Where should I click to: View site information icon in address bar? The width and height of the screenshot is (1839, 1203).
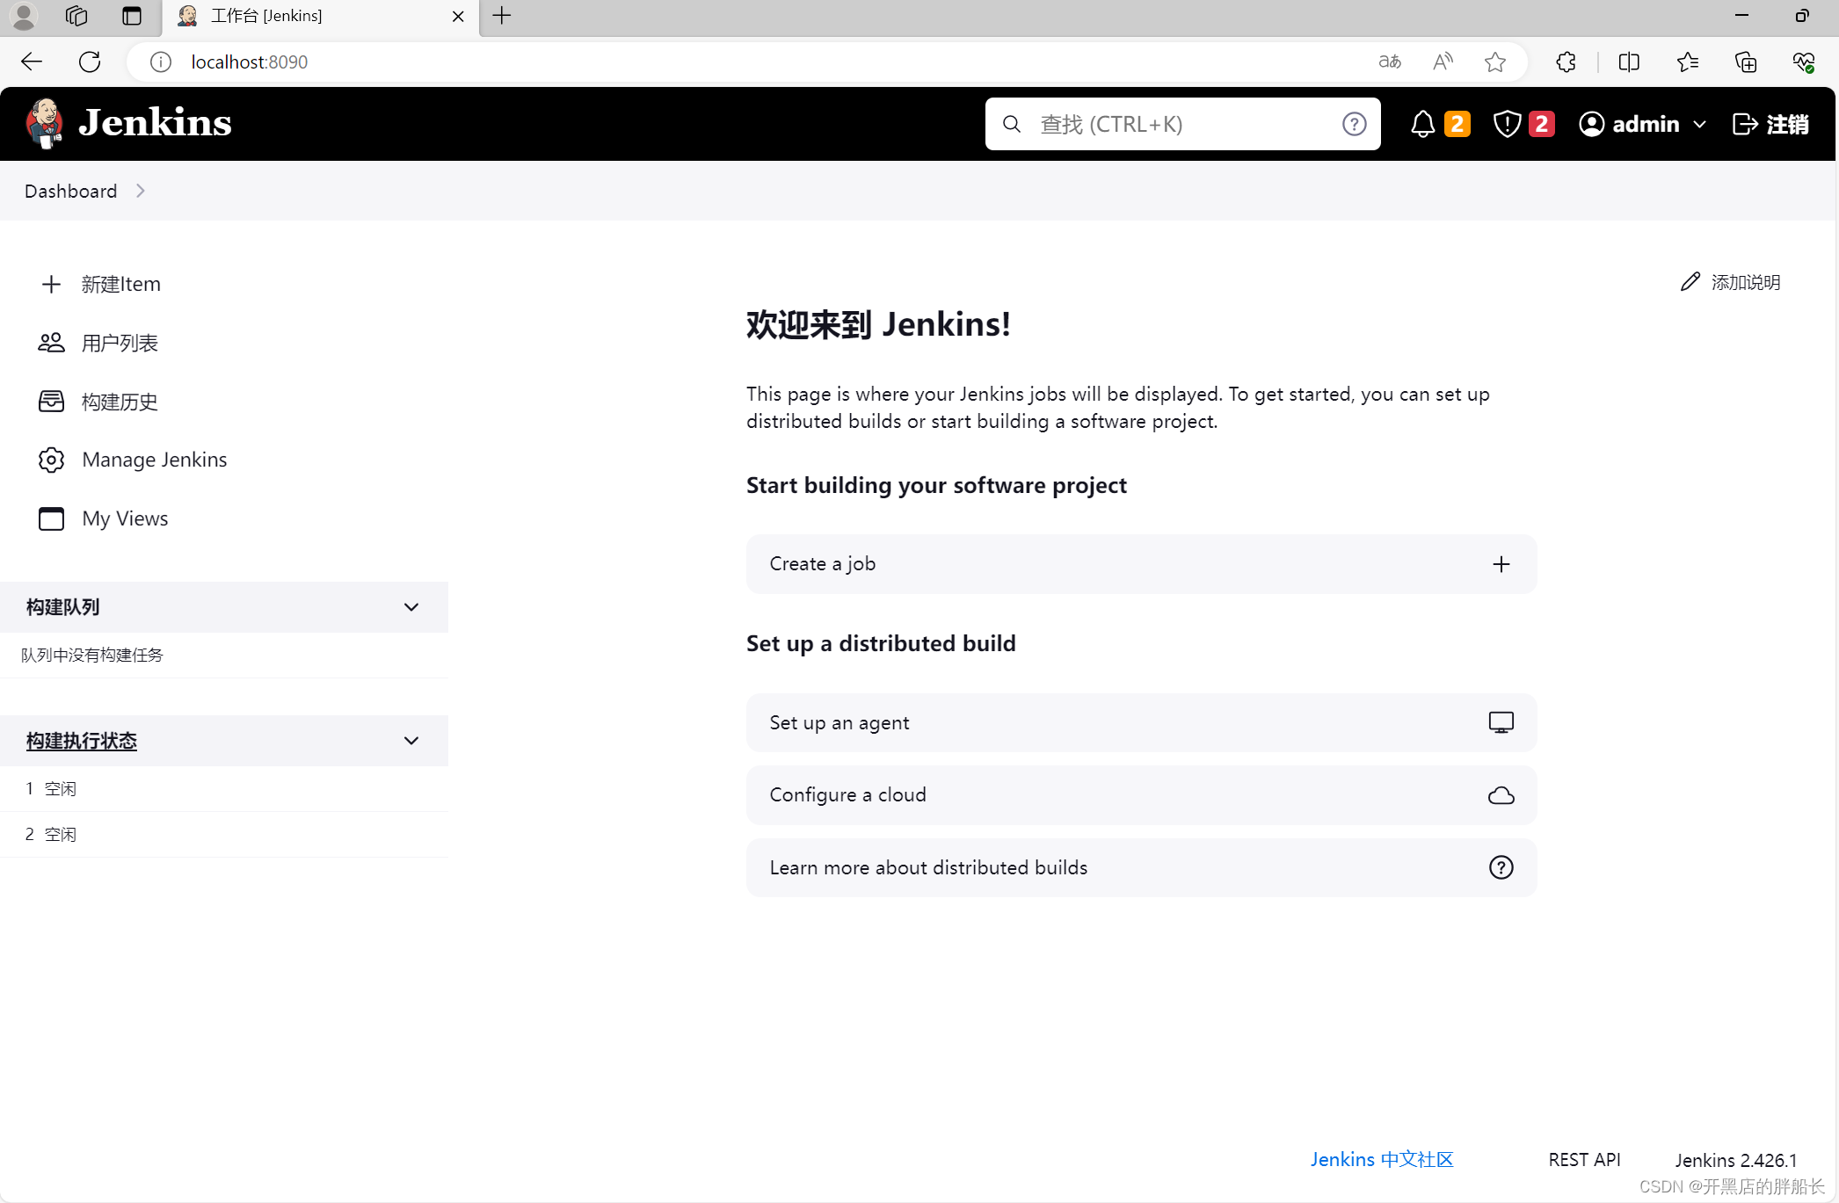[x=160, y=62]
